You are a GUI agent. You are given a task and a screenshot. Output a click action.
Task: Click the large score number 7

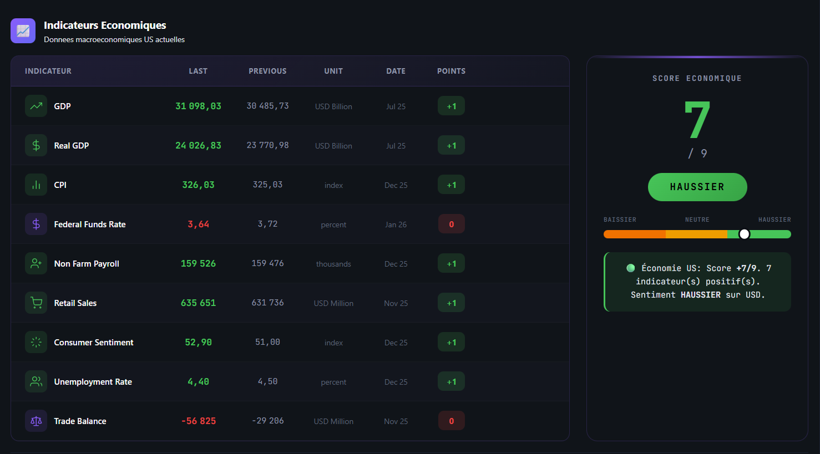click(x=697, y=120)
